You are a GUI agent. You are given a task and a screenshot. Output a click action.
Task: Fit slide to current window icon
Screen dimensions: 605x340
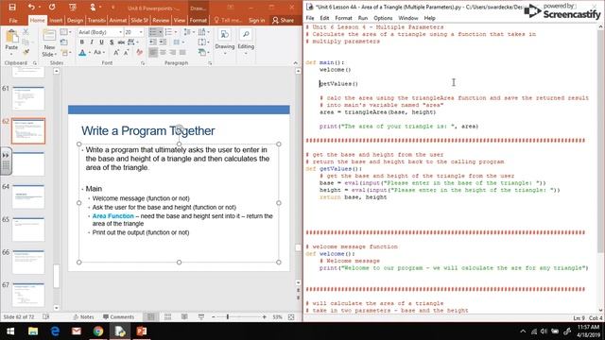(x=291, y=317)
